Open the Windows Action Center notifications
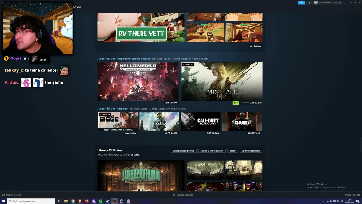Screen dimensions: 362x204 358,201
